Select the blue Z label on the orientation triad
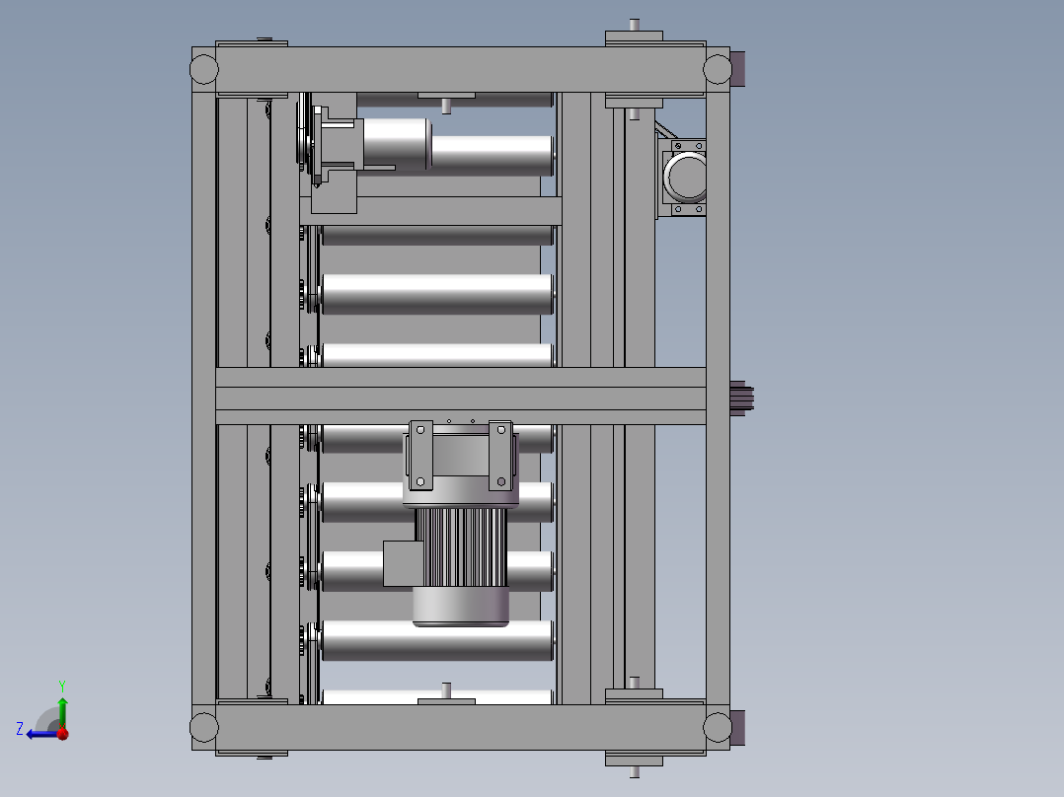 pyautogui.click(x=20, y=727)
